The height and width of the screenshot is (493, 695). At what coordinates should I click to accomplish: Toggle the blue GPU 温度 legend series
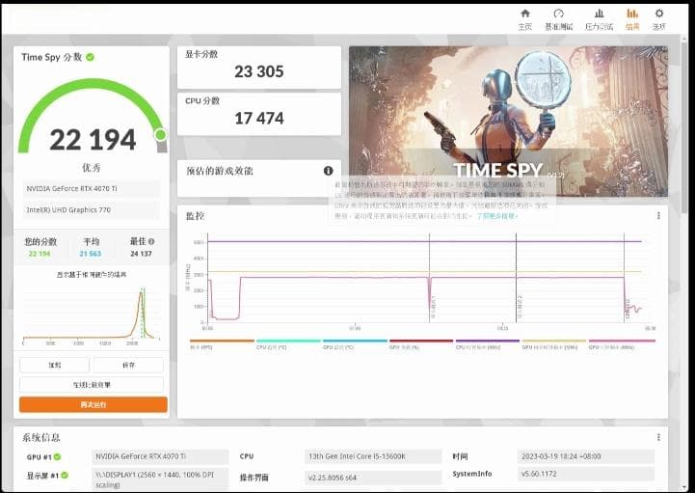355,344
